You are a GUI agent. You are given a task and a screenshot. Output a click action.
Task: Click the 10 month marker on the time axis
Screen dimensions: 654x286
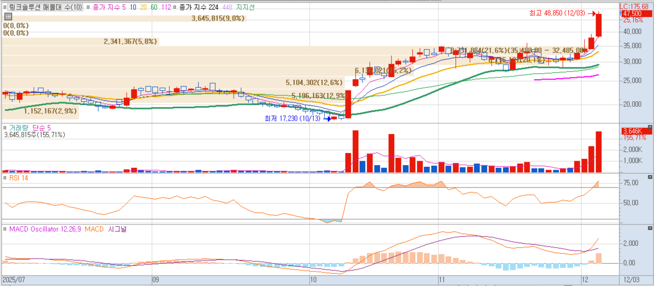(313, 280)
